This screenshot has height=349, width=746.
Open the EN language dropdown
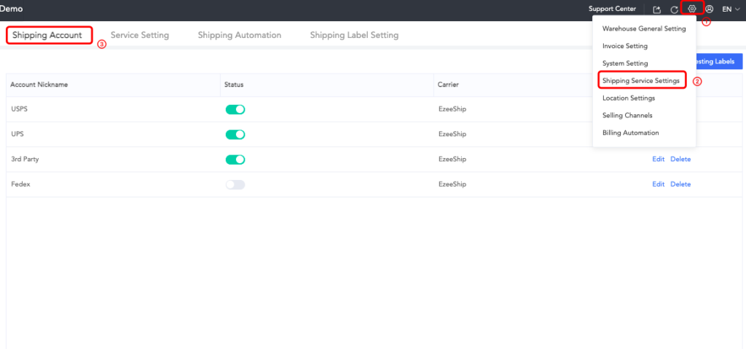[731, 9]
